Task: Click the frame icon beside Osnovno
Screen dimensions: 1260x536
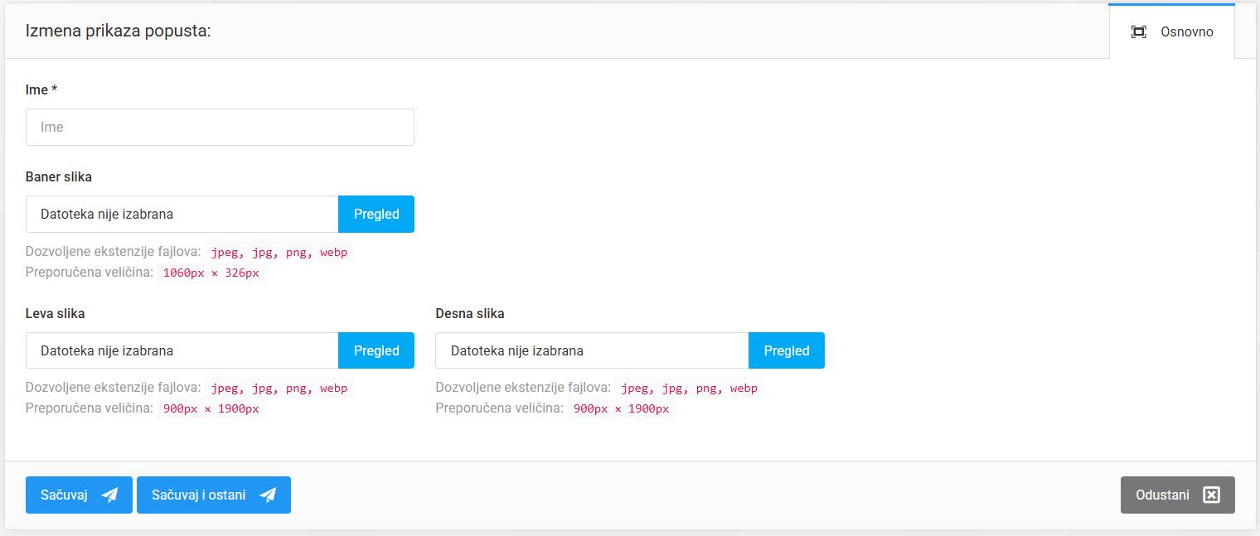Action: point(1139,32)
